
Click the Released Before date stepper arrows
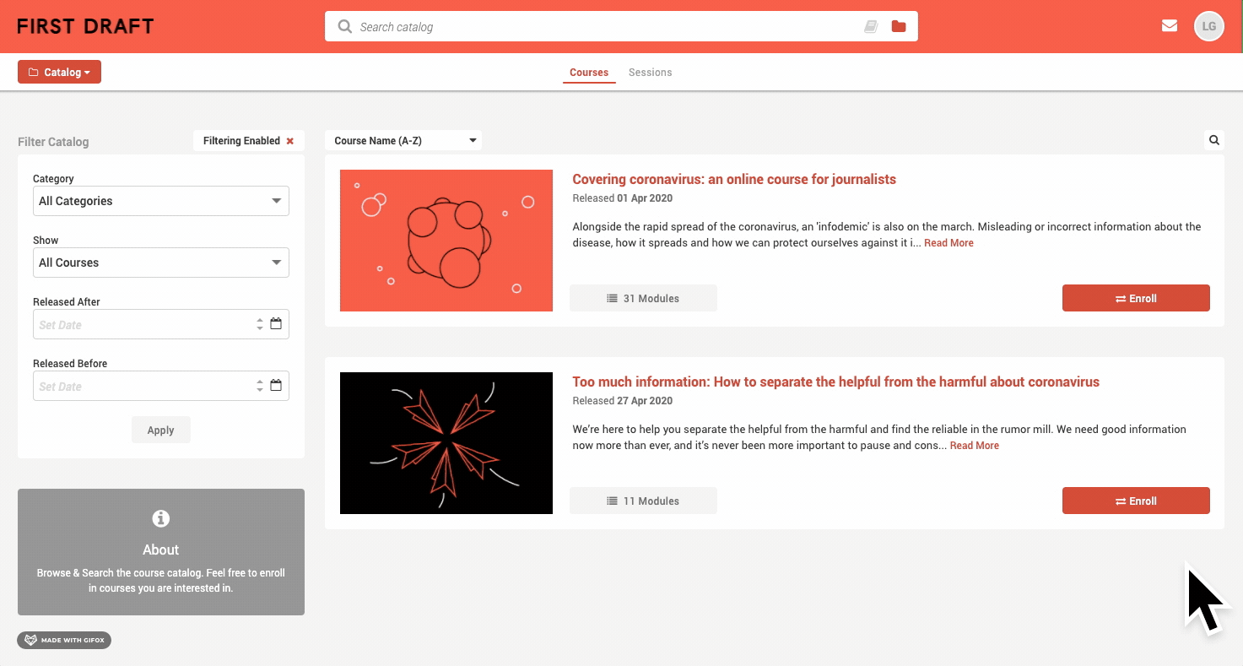click(x=260, y=386)
